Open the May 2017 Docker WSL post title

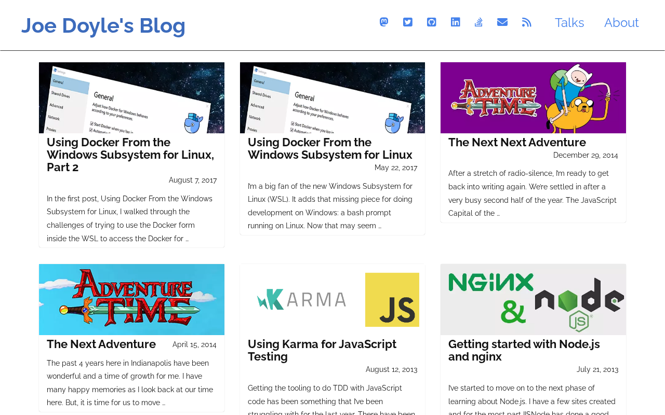(330, 148)
